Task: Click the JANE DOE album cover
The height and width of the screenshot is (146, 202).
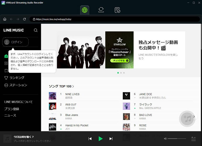Action: [x=126, y=96]
